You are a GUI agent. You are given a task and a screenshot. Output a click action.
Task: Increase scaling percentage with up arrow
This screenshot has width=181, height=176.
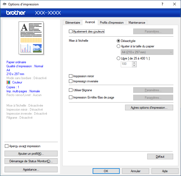pos(134,63)
